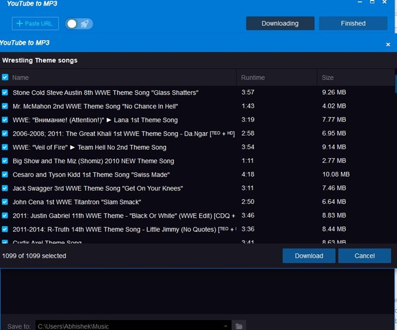397x330 pixels.
Task: Select Justin Gabriel Black Or White title
Action: tap(124, 215)
